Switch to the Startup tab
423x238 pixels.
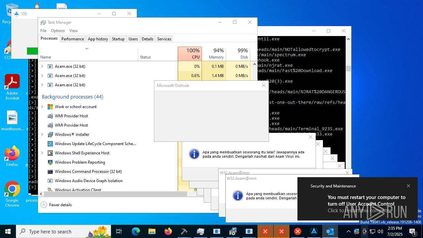pos(118,39)
